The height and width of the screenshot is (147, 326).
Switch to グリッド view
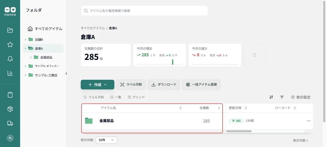pyautogui.click(x=136, y=97)
